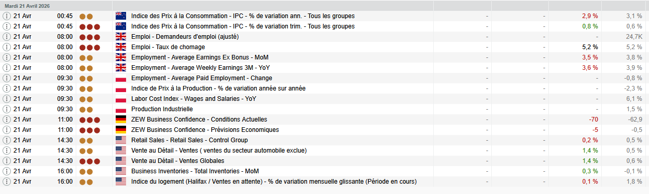Click info icon beside Emploi - Taux de chomage
Image resolution: width=649 pixels, height=194 pixels.
[x=7, y=47]
